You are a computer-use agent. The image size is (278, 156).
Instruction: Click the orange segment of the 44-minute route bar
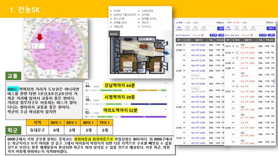(148, 90)
